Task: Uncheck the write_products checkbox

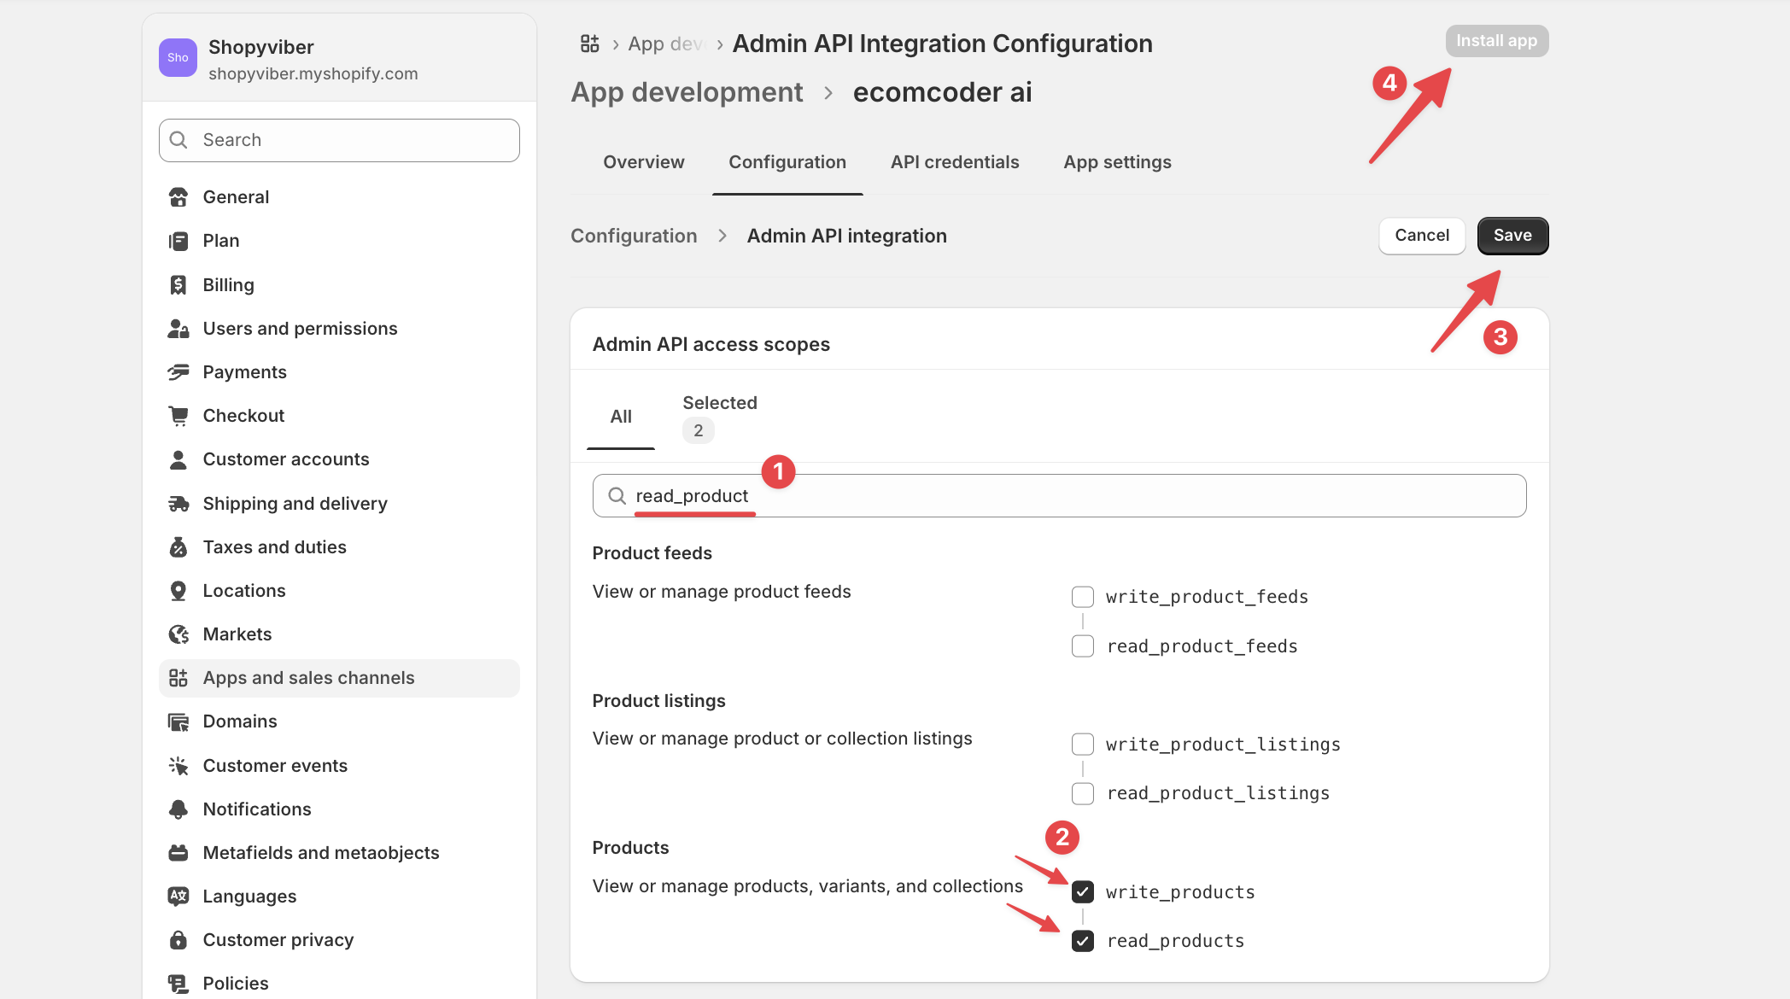Action: (1082, 891)
